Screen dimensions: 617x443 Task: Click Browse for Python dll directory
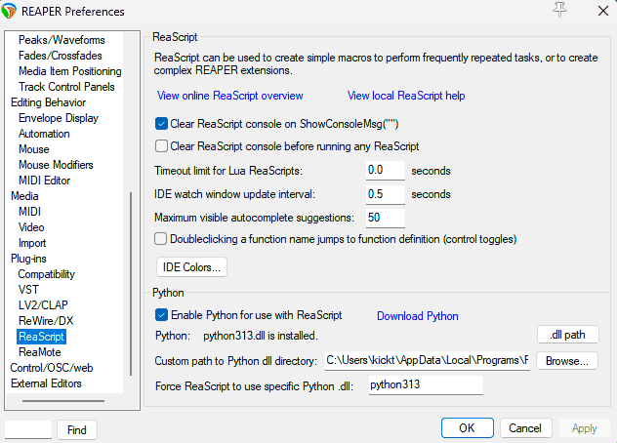point(567,361)
